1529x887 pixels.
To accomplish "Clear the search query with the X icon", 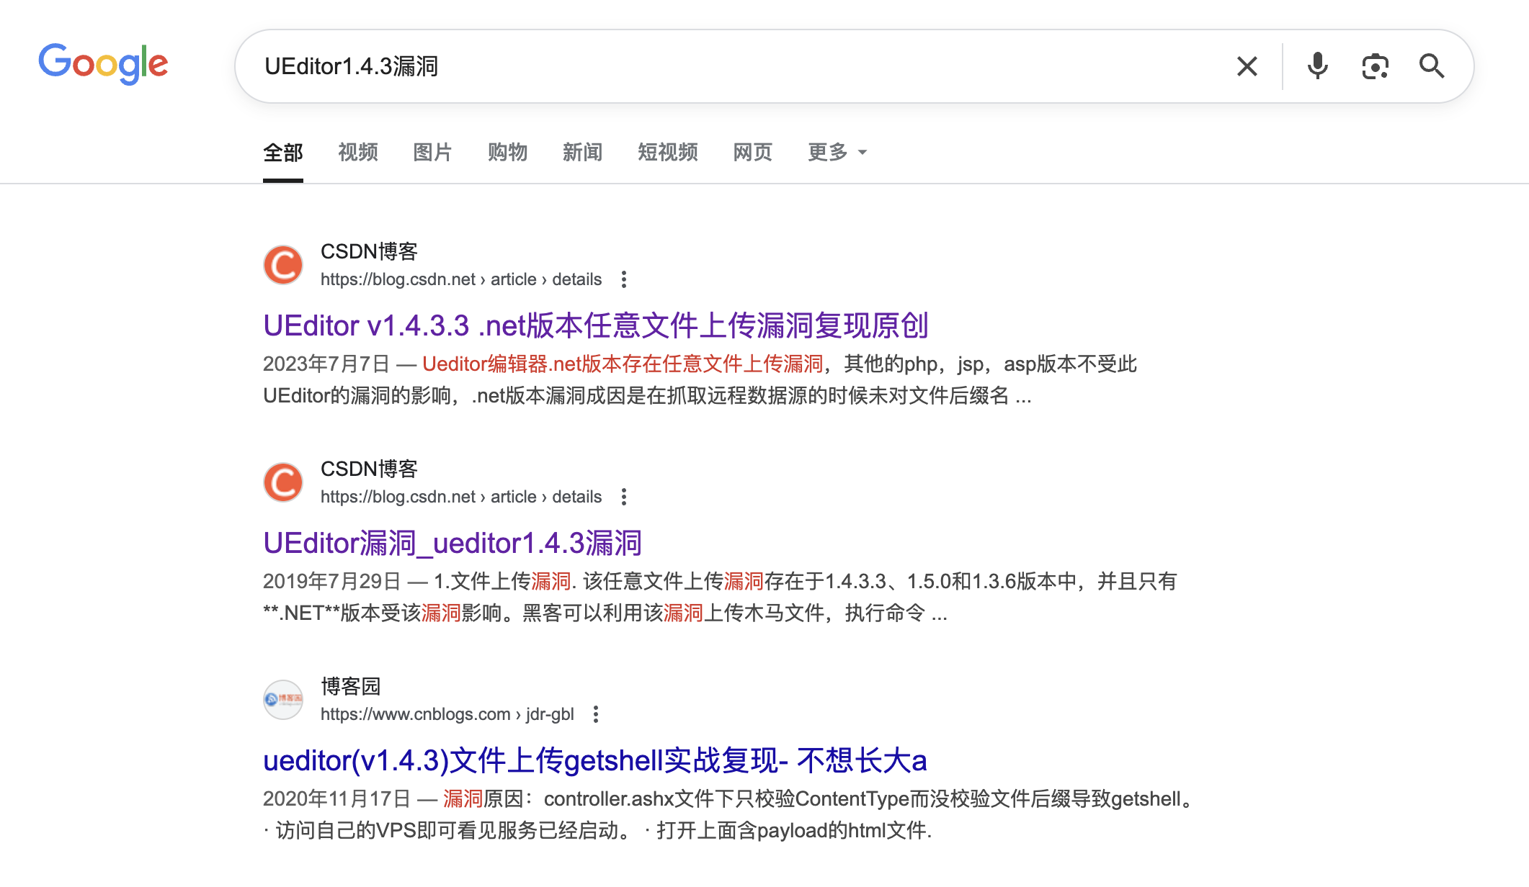I will [1247, 66].
